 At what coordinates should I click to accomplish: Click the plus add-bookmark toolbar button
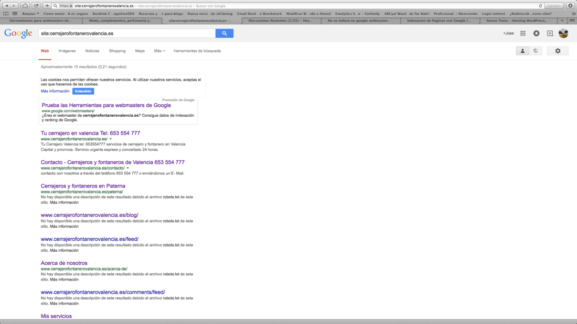[47, 6]
